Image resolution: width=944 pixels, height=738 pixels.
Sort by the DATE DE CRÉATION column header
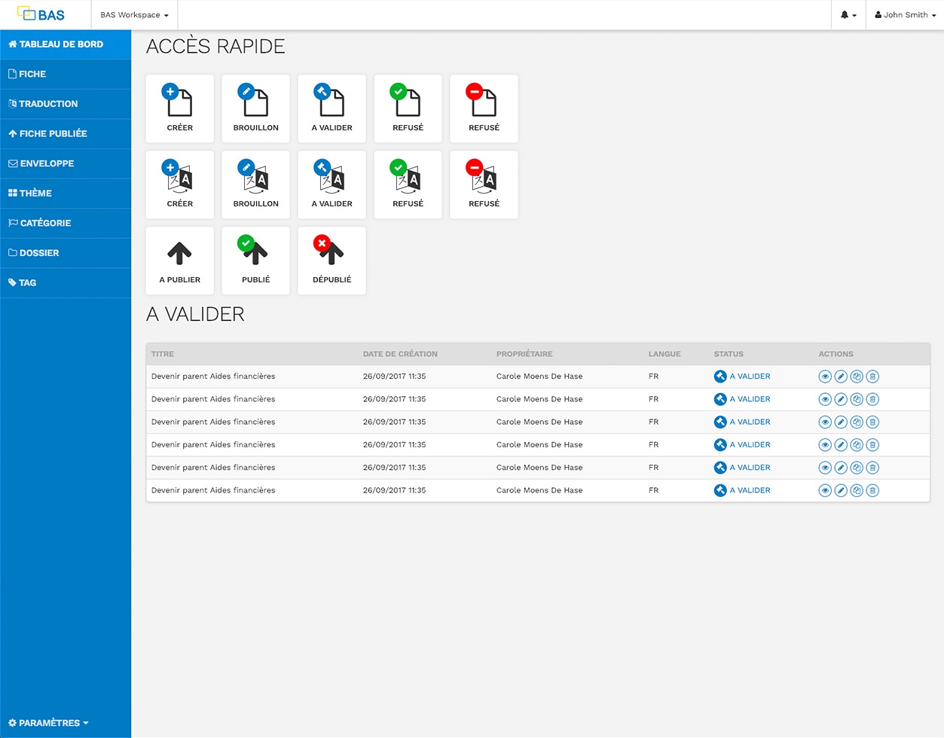(x=400, y=354)
